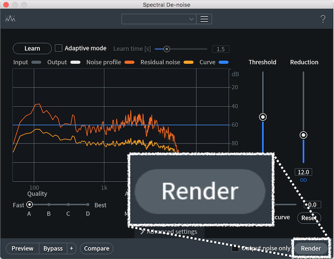Select quality option B on the slider
The width and height of the screenshot is (334, 259).
click(x=49, y=205)
